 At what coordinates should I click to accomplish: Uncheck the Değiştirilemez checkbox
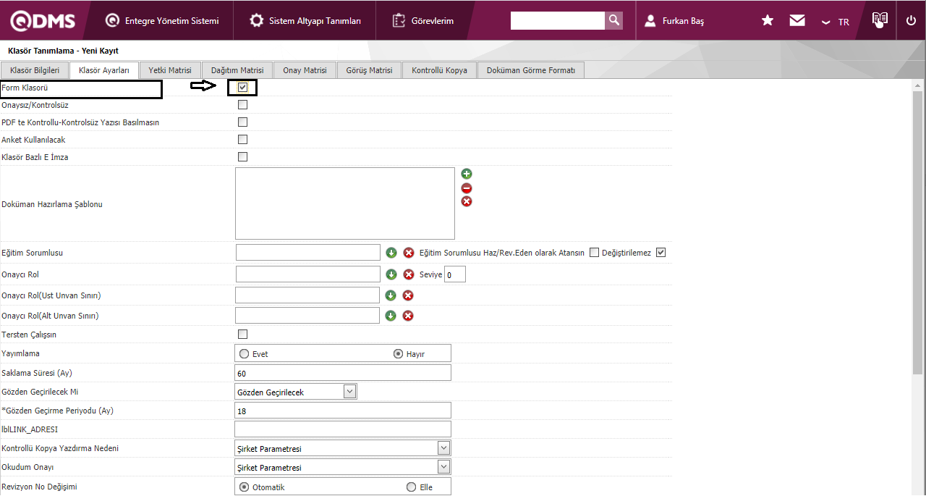(x=660, y=253)
